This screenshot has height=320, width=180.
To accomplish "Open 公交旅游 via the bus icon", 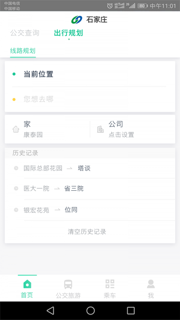I will click(x=68, y=283).
